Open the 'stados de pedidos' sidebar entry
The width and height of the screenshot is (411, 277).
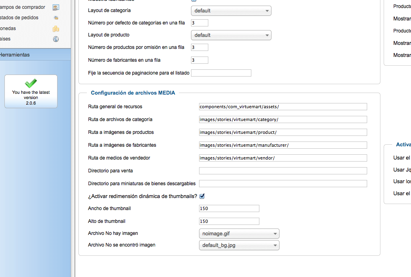click(19, 18)
